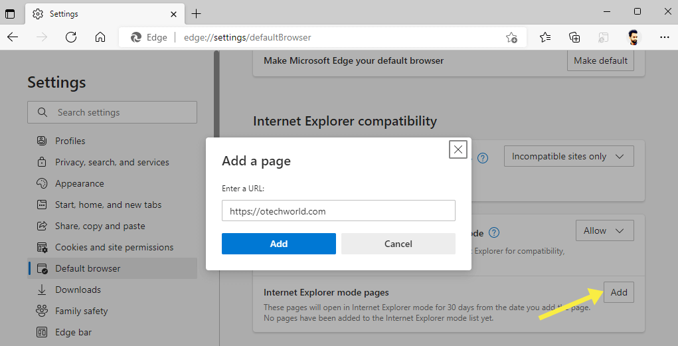Click the Default browser sidebar icon
This screenshot has height=346, width=678.
click(42, 268)
